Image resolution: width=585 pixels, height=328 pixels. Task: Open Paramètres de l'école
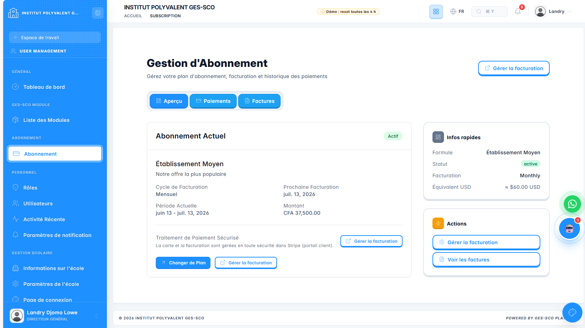click(x=55, y=284)
